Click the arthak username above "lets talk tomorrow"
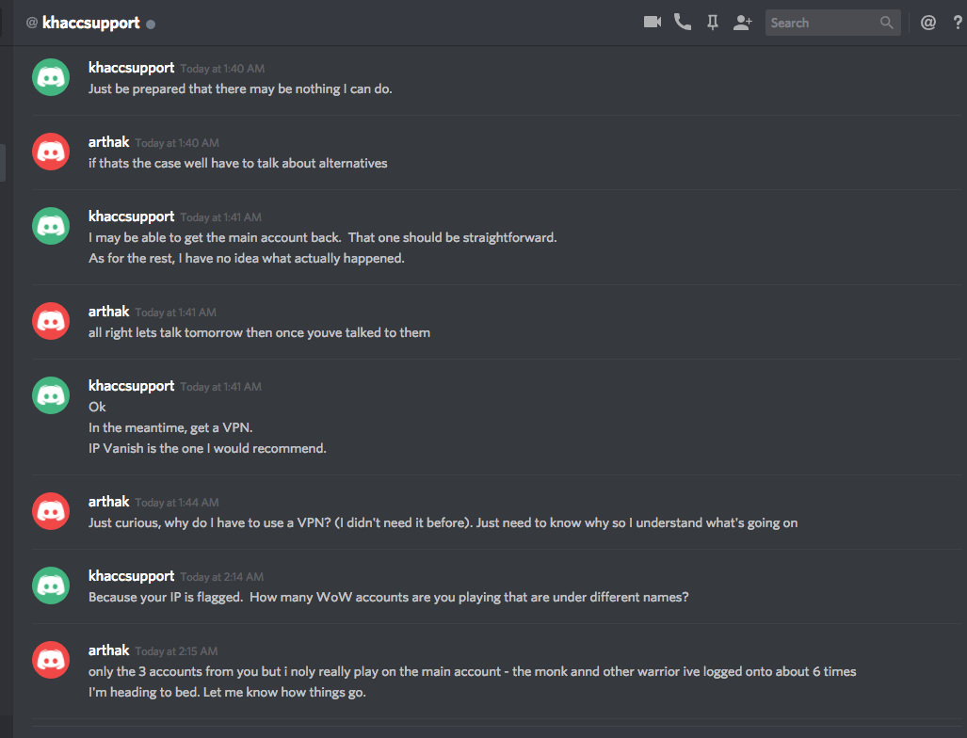967x738 pixels. click(x=108, y=312)
